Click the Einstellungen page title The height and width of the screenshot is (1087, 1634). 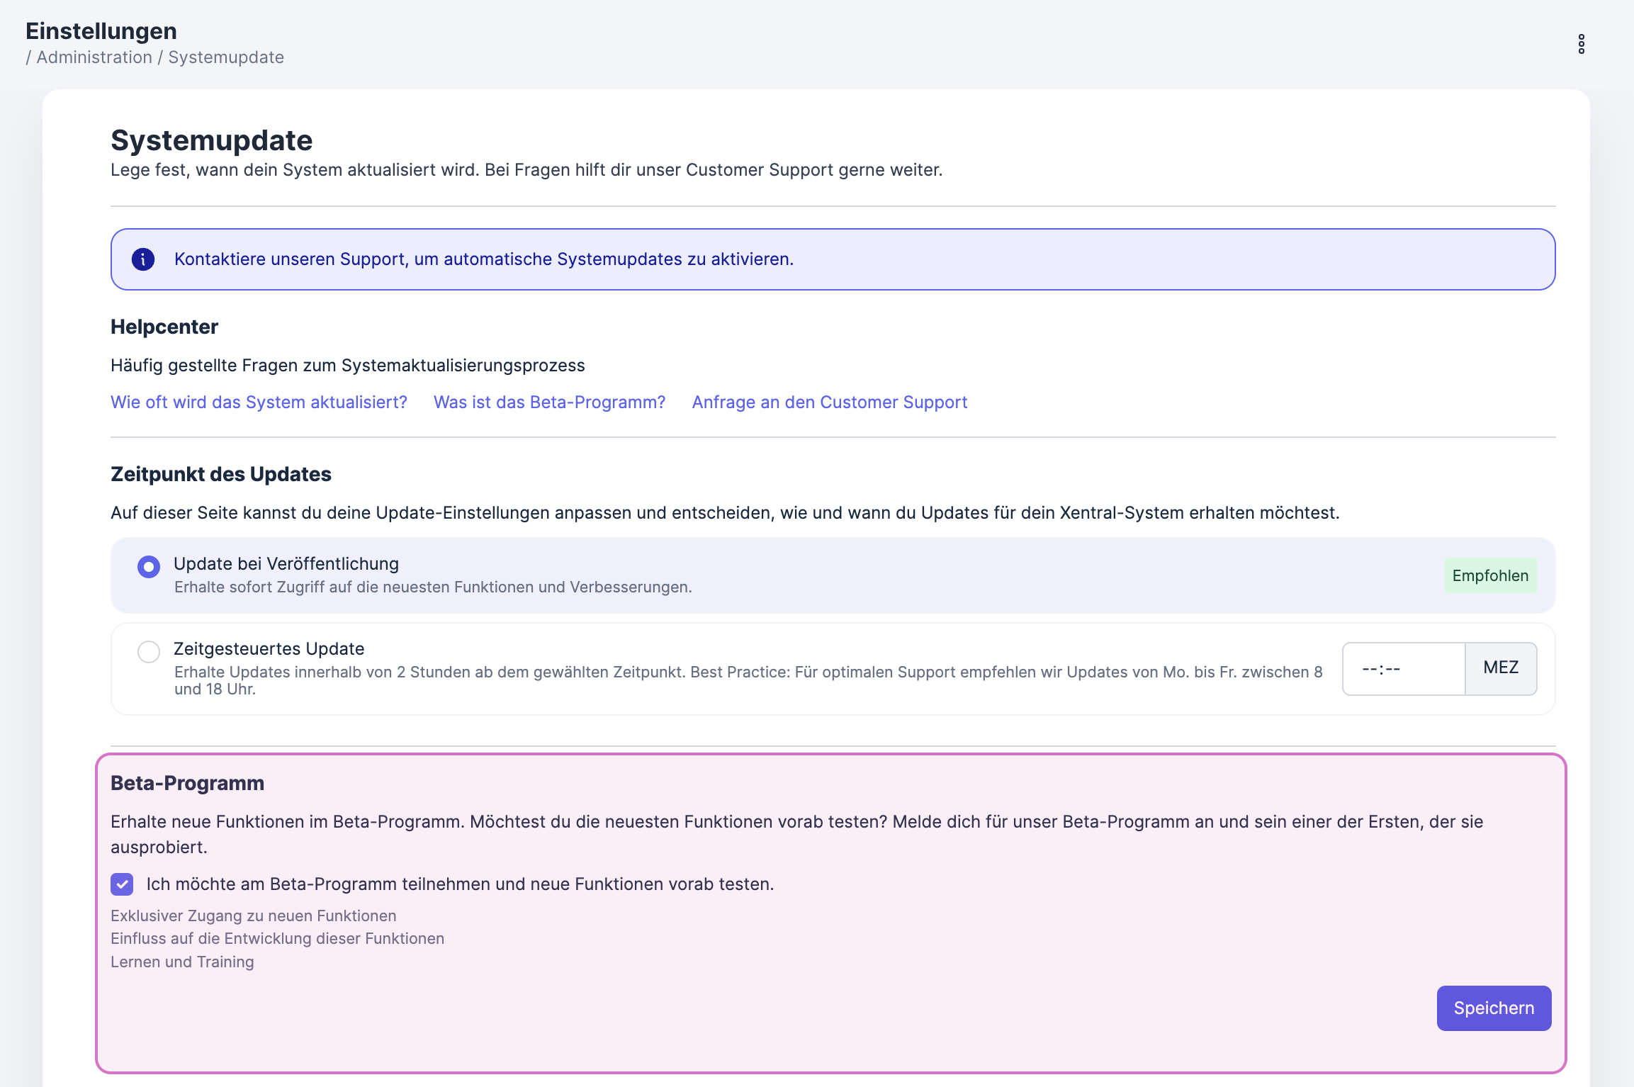(x=101, y=31)
